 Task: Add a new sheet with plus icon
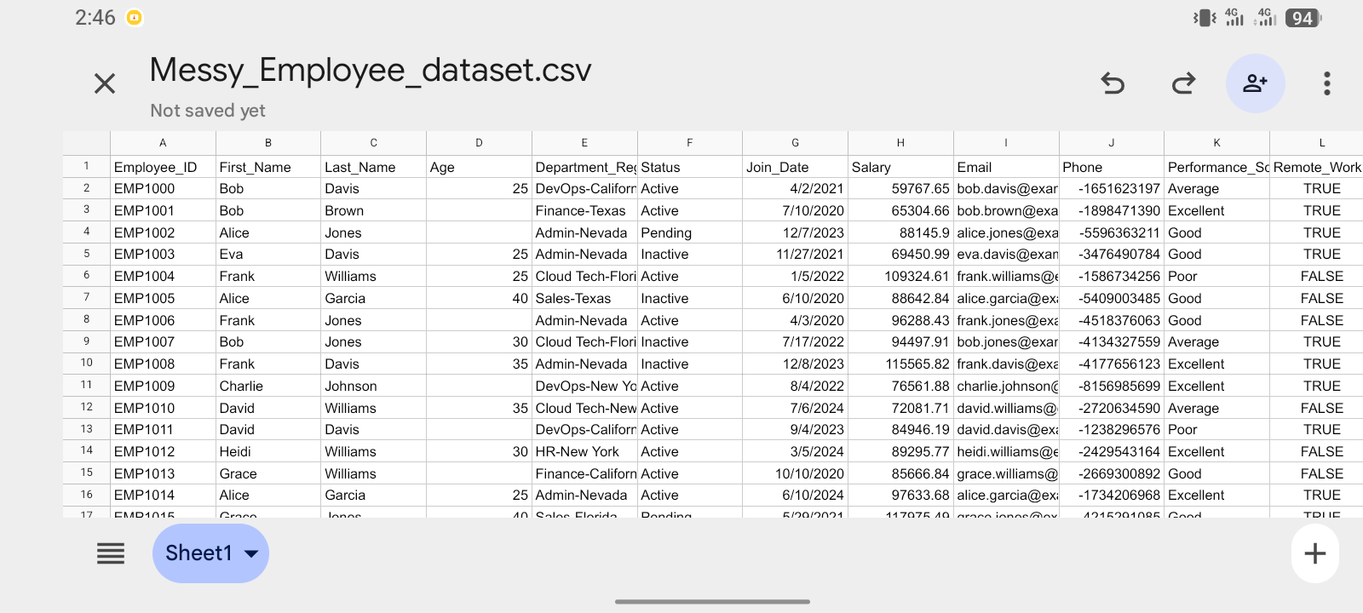(x=1315, y=553)
